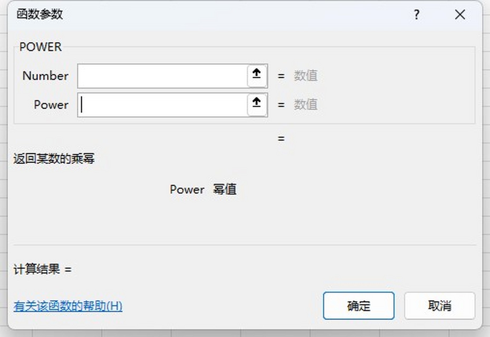Collapse dialog using Number range selector icon
The height and width of the screenshot is (337, 490).
point(257,76)
